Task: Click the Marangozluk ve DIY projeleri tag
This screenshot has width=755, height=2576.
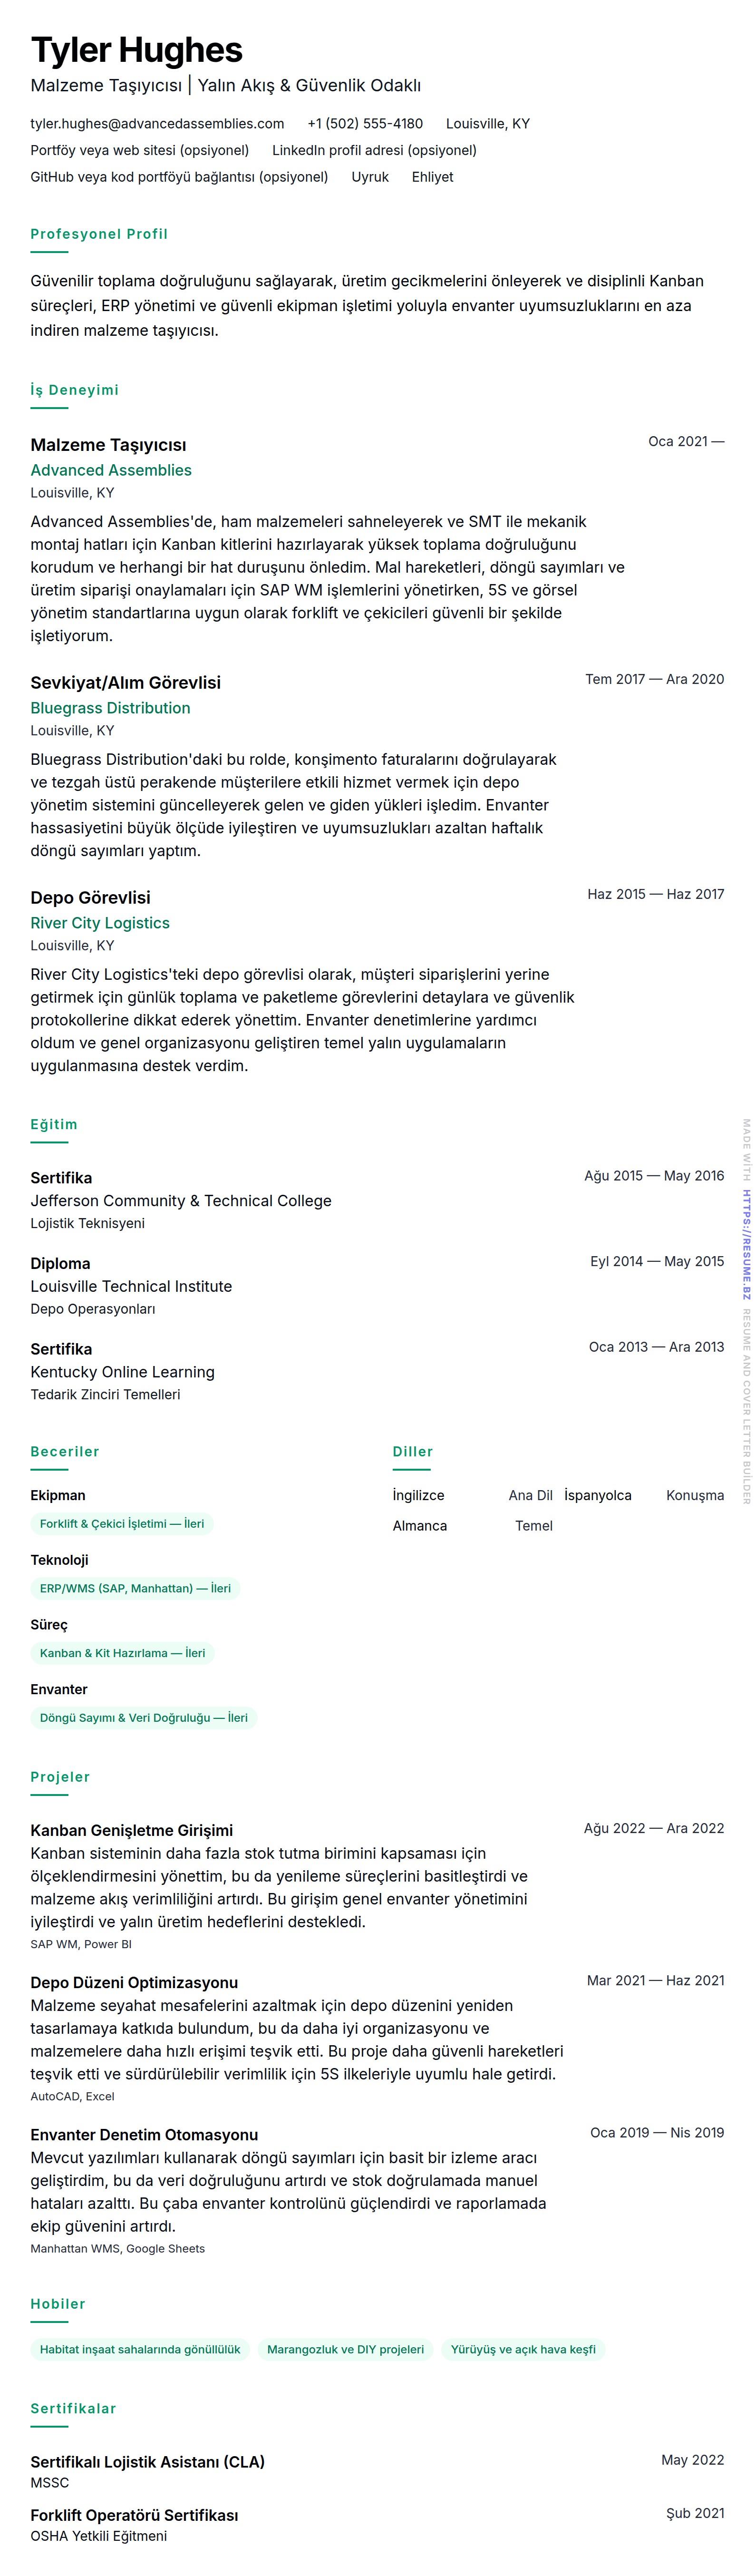Action: [x=345, y=2349]
